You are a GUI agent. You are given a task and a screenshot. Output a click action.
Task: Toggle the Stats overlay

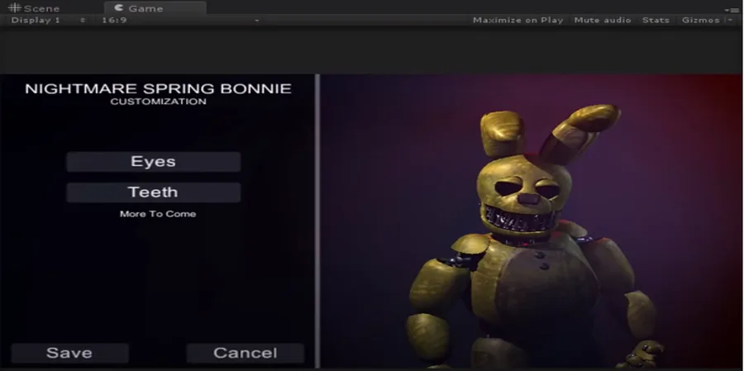pos(656,21)
